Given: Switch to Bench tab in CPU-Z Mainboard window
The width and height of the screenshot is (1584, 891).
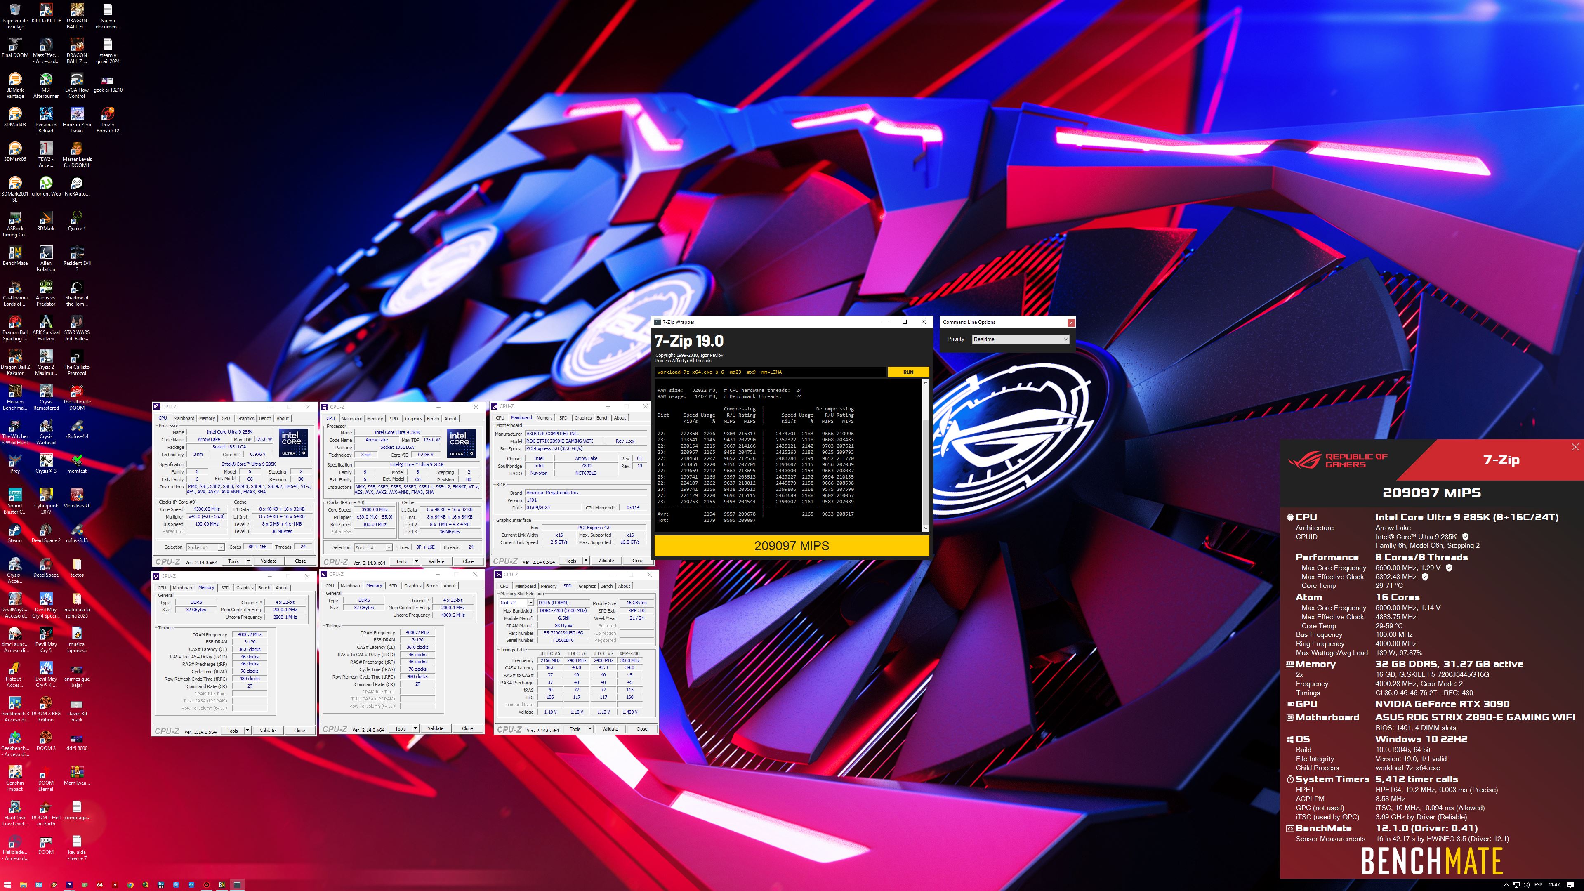Looking at the screenshot, I should [x=603, y=417].
